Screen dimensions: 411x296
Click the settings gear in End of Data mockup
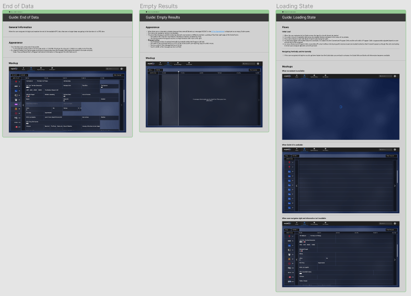[122, 68]
